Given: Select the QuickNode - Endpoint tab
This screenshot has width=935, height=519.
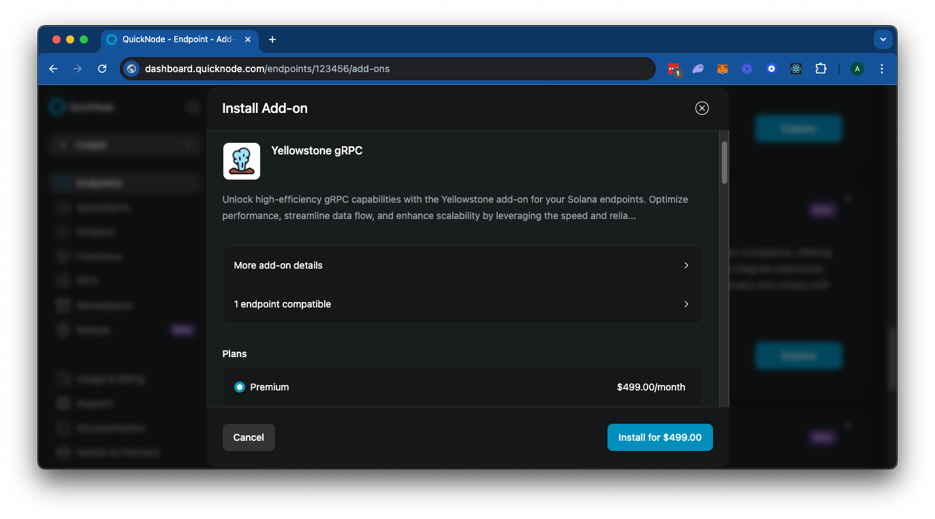Looking at the screenshot, I should [x=180, y=39].
